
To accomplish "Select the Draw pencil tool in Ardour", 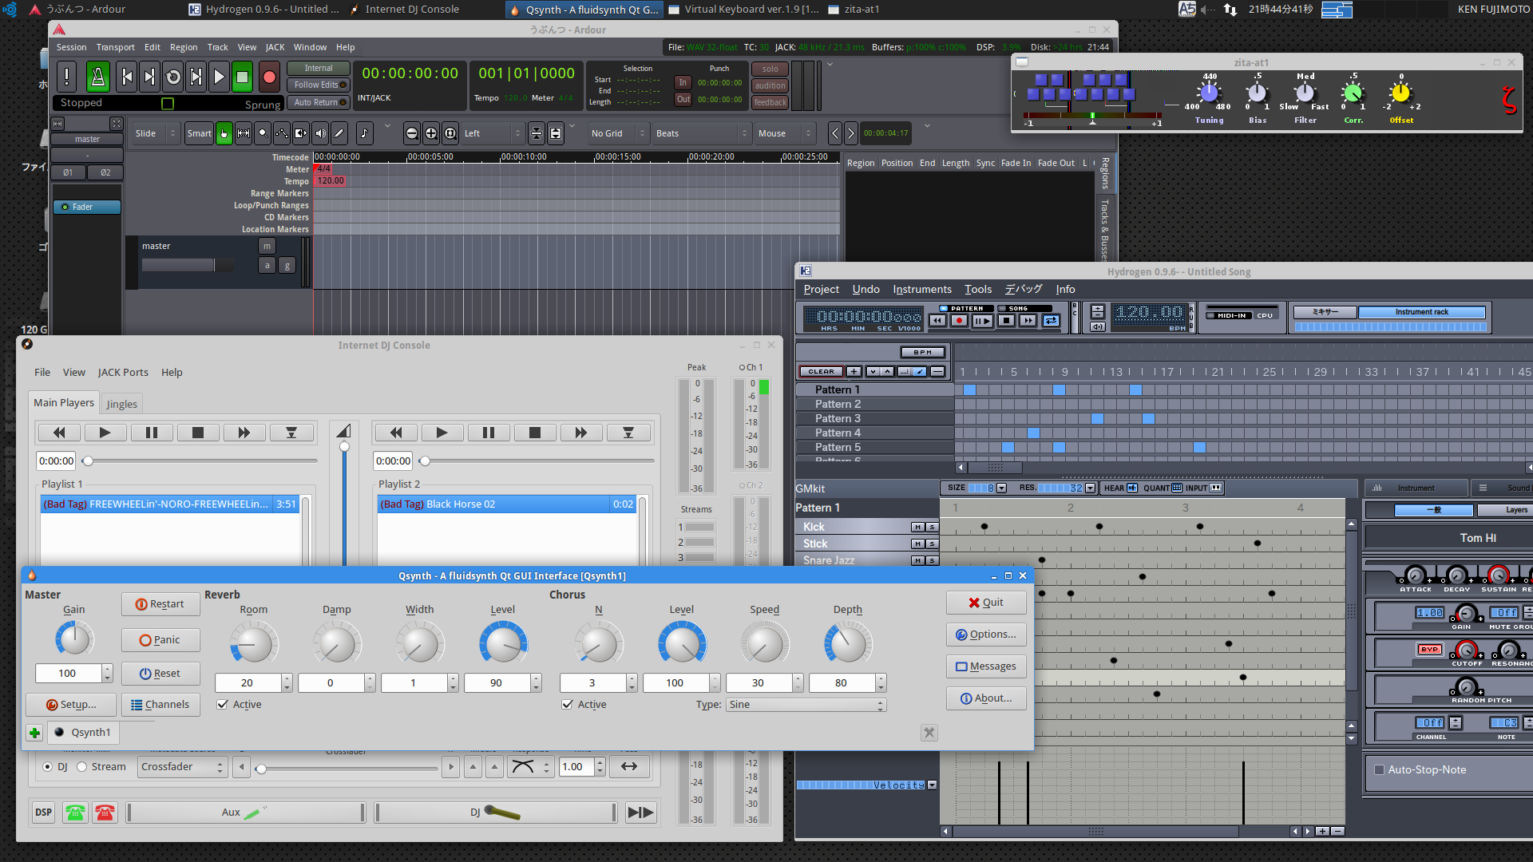I will [x=339, y=133].
